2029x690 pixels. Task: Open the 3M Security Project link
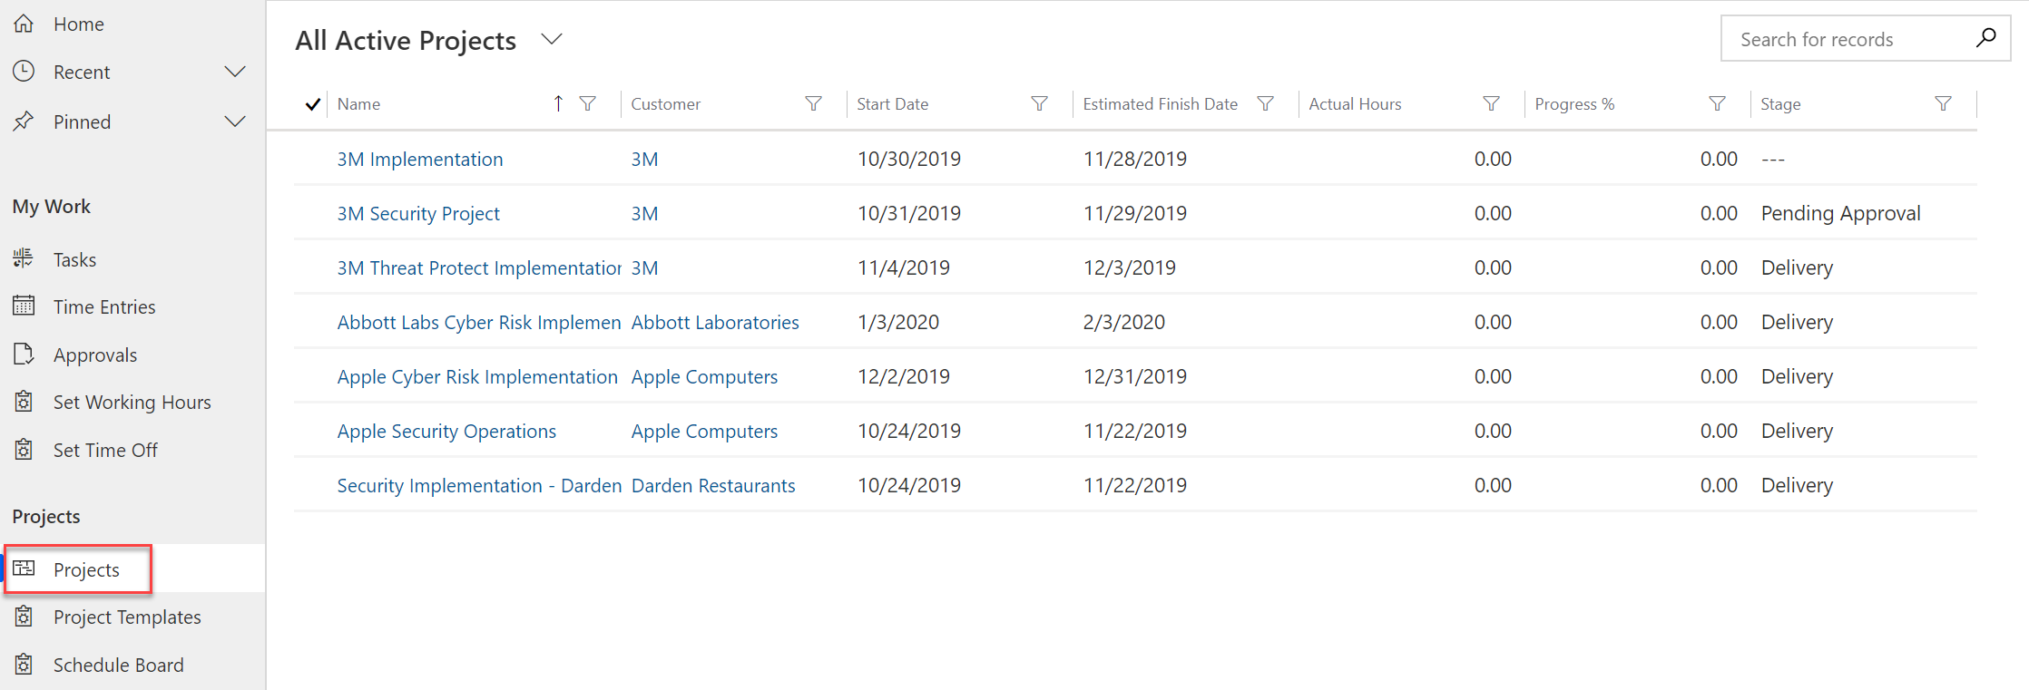(418, 214)
